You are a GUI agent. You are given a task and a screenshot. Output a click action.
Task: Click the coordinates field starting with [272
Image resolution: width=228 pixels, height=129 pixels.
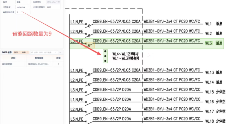[x=53, y=2]
